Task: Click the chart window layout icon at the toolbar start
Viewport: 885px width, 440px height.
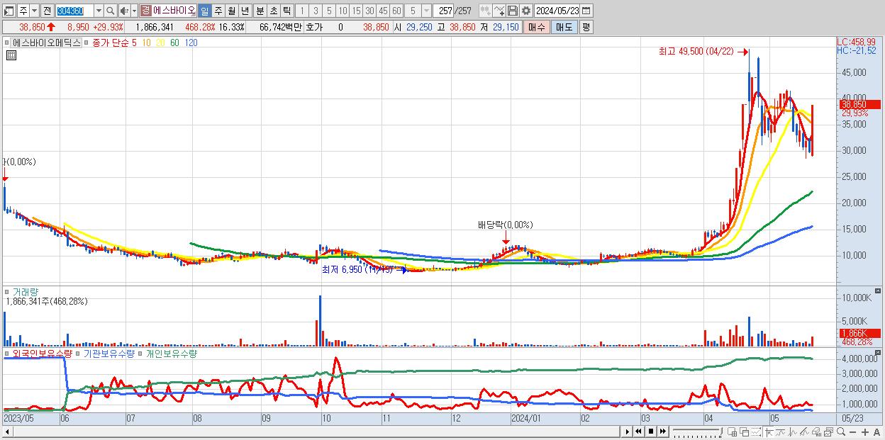Action: [x=9, y=11]
